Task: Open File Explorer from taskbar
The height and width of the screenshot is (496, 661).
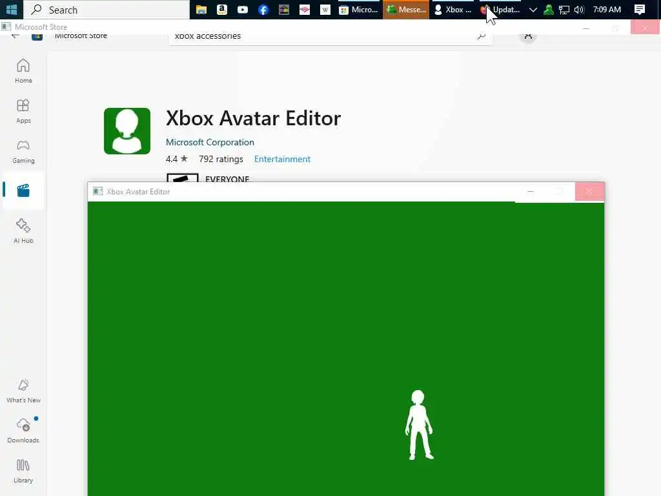Action: pos(201,10)
